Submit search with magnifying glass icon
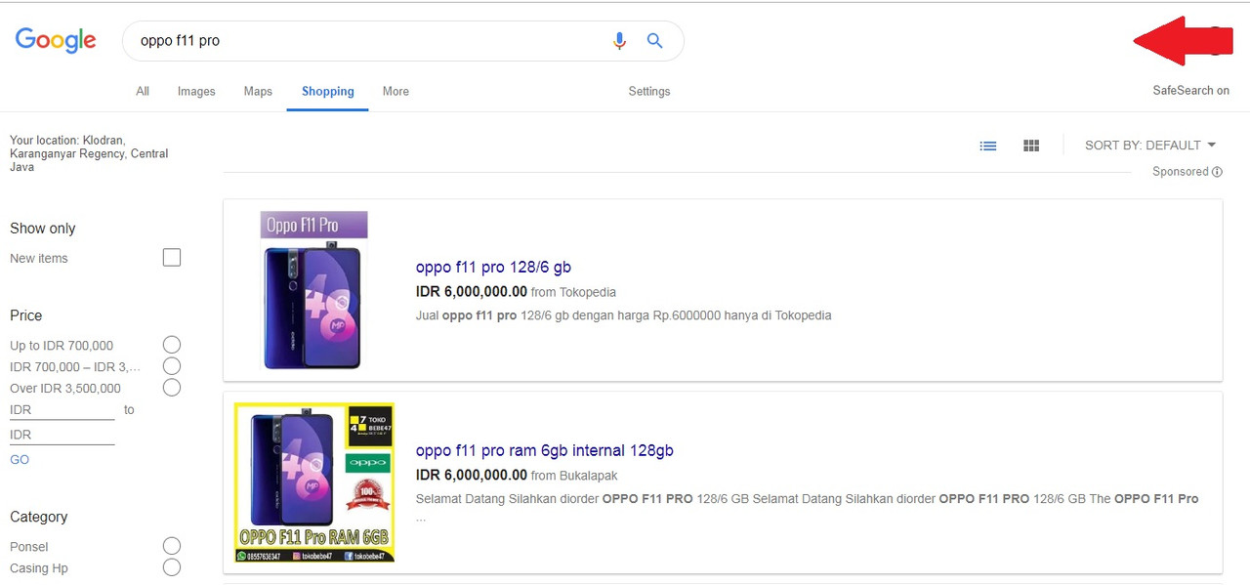 (x=655, y=41)
